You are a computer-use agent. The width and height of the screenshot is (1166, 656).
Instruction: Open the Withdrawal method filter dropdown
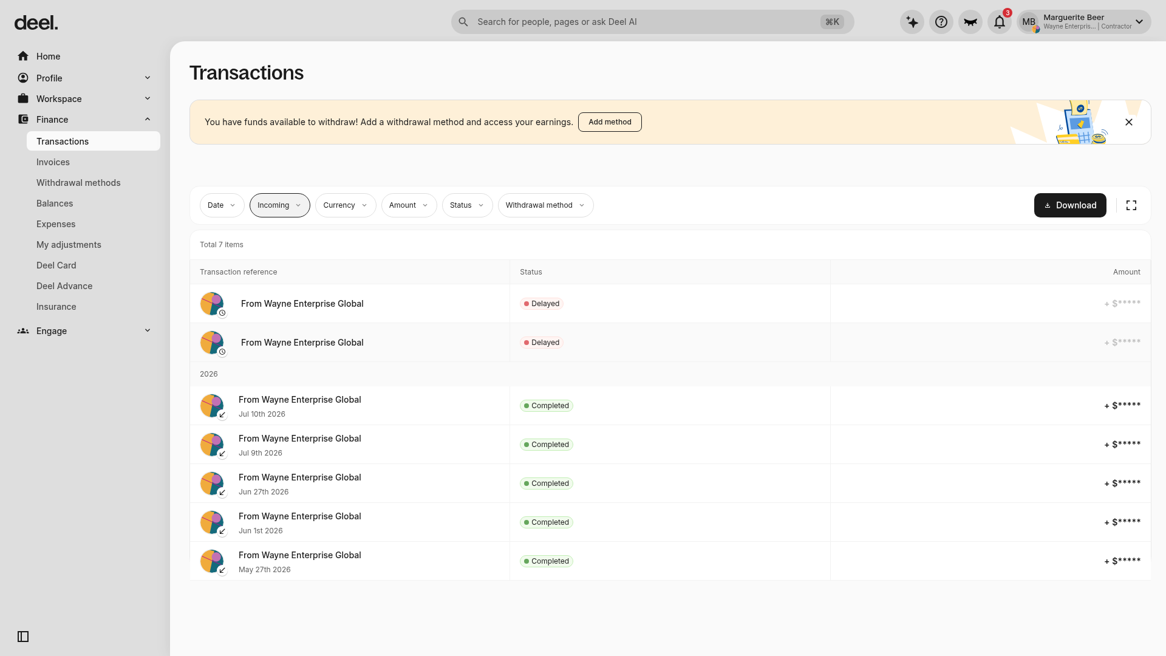click(x=545, y=205)
